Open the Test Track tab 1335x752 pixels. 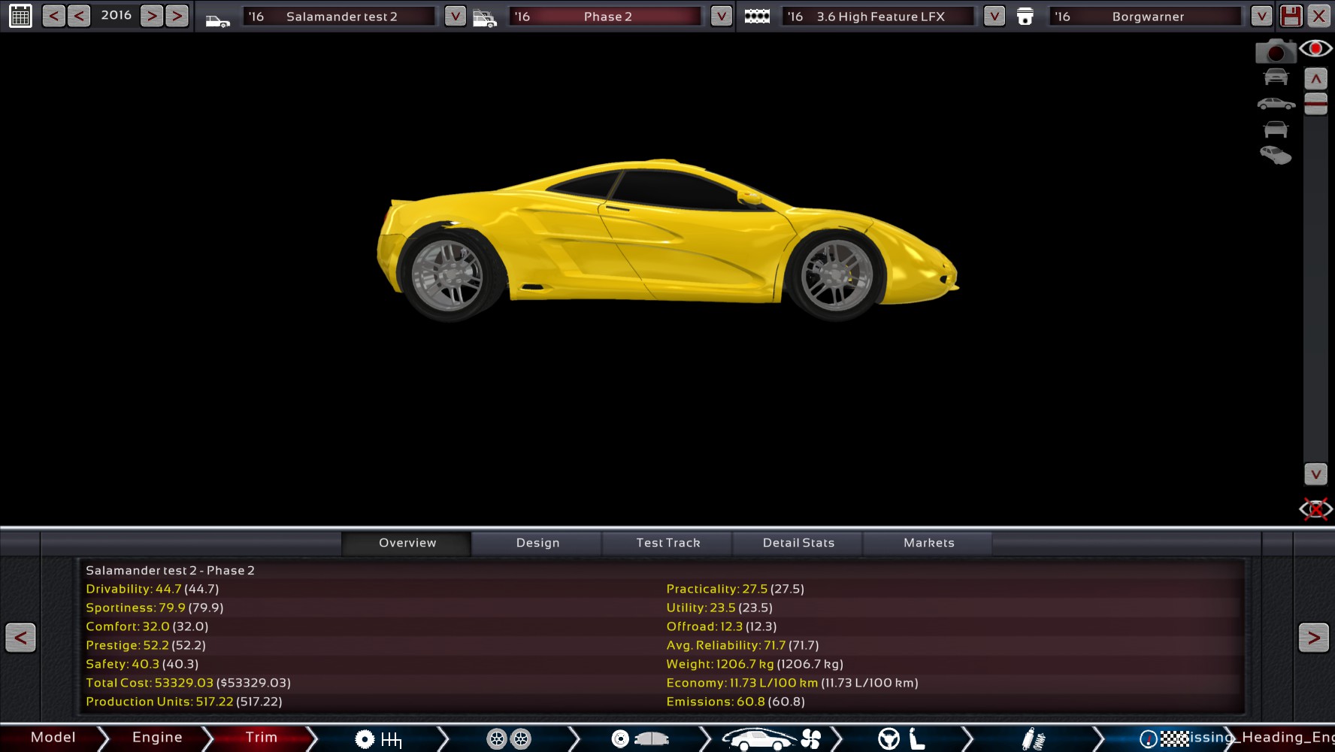667,543
